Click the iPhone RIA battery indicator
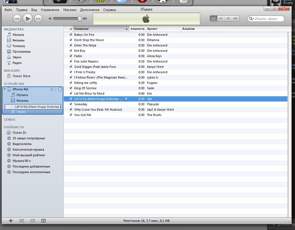 click(x=53, y=89)
